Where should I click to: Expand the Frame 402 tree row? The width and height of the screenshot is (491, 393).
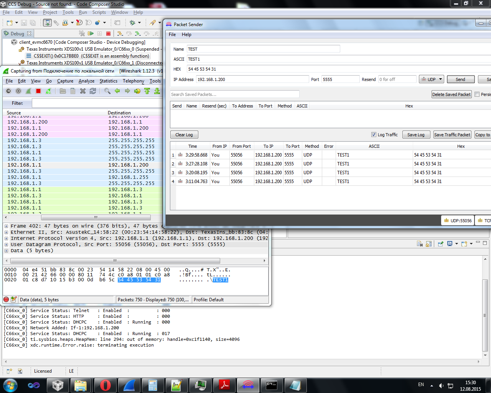pyautogui.click(x=6, y=226)
